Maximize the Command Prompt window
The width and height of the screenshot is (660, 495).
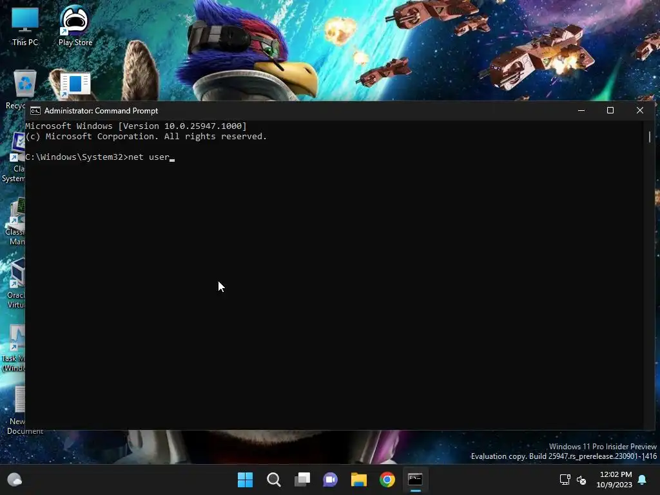[x=610, y=111]
